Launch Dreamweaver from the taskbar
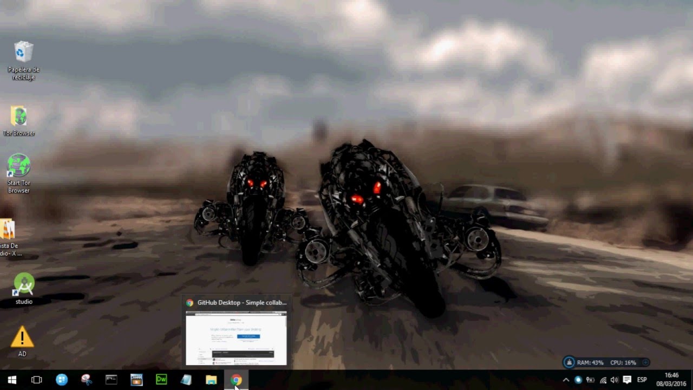 click(x=161, y=380)
